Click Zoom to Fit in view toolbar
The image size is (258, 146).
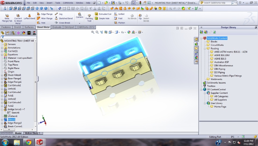coord(93,32)
